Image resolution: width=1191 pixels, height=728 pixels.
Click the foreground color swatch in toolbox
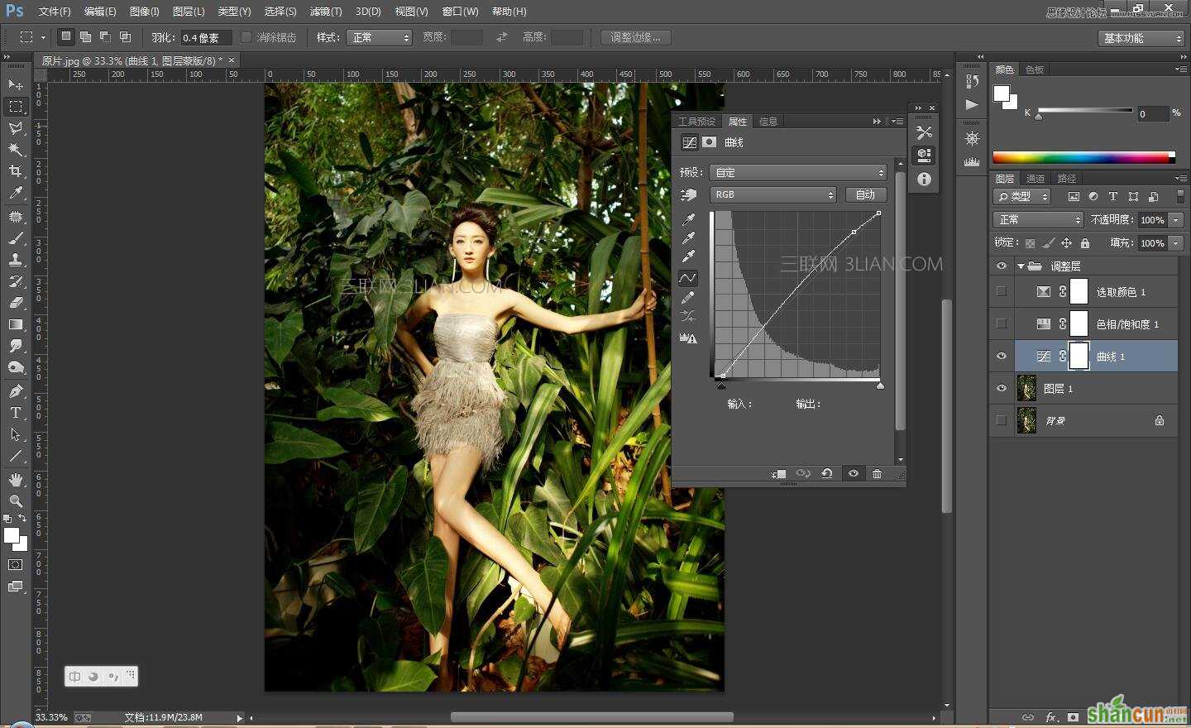coord(12,536)
